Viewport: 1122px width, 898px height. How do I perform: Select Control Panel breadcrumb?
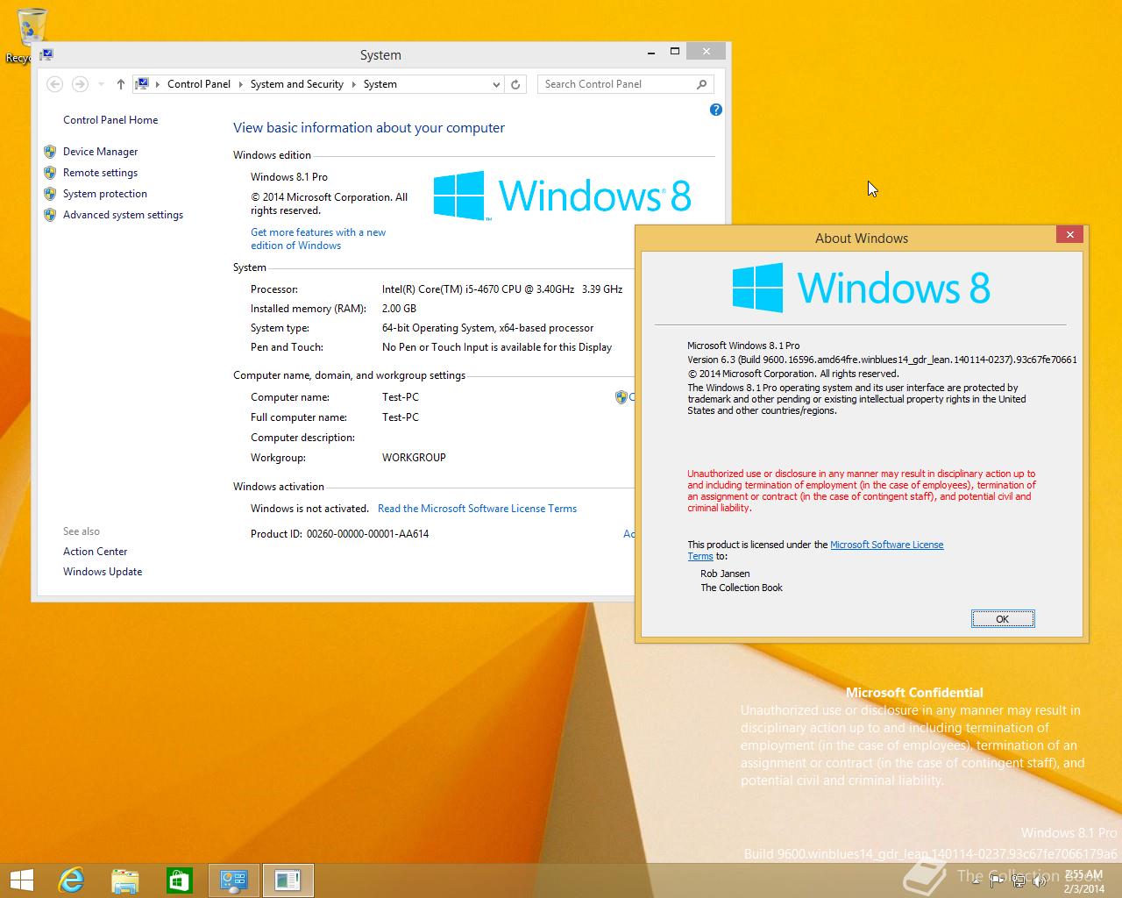199,84
